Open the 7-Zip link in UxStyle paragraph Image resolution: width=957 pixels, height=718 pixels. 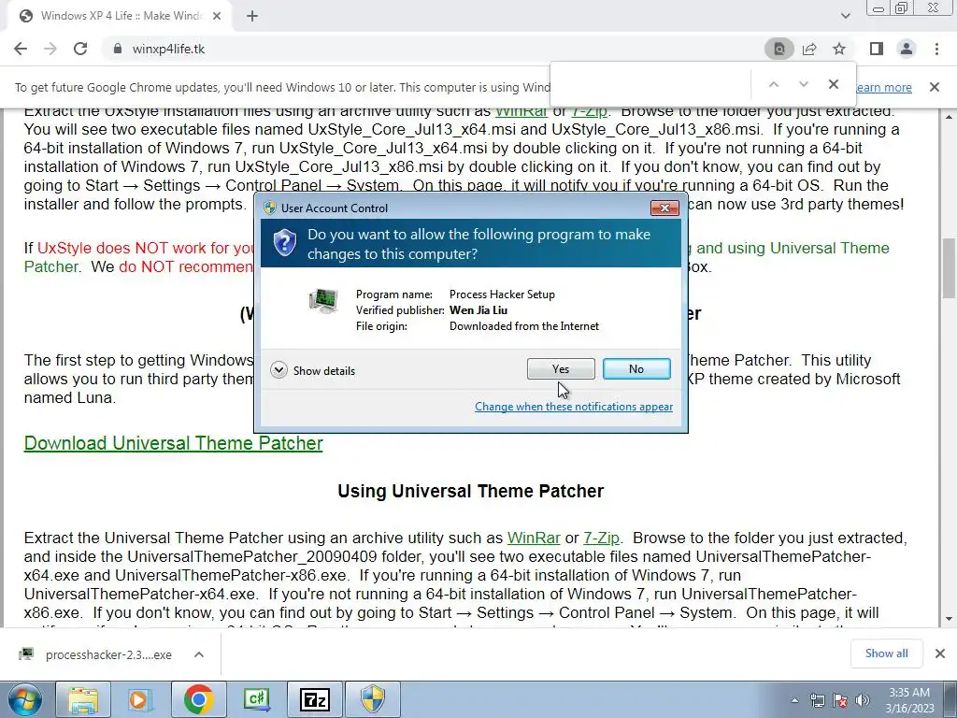coord(589,111)
